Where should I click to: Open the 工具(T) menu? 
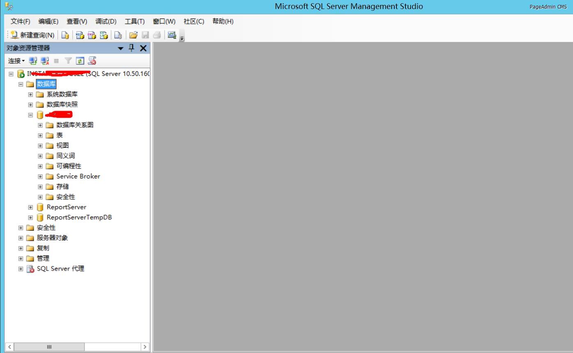click(x=134, y=21)
